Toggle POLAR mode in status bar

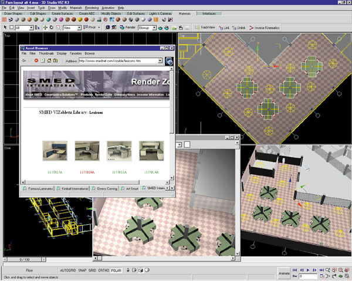pyautogui.click(x=116, y=270)
